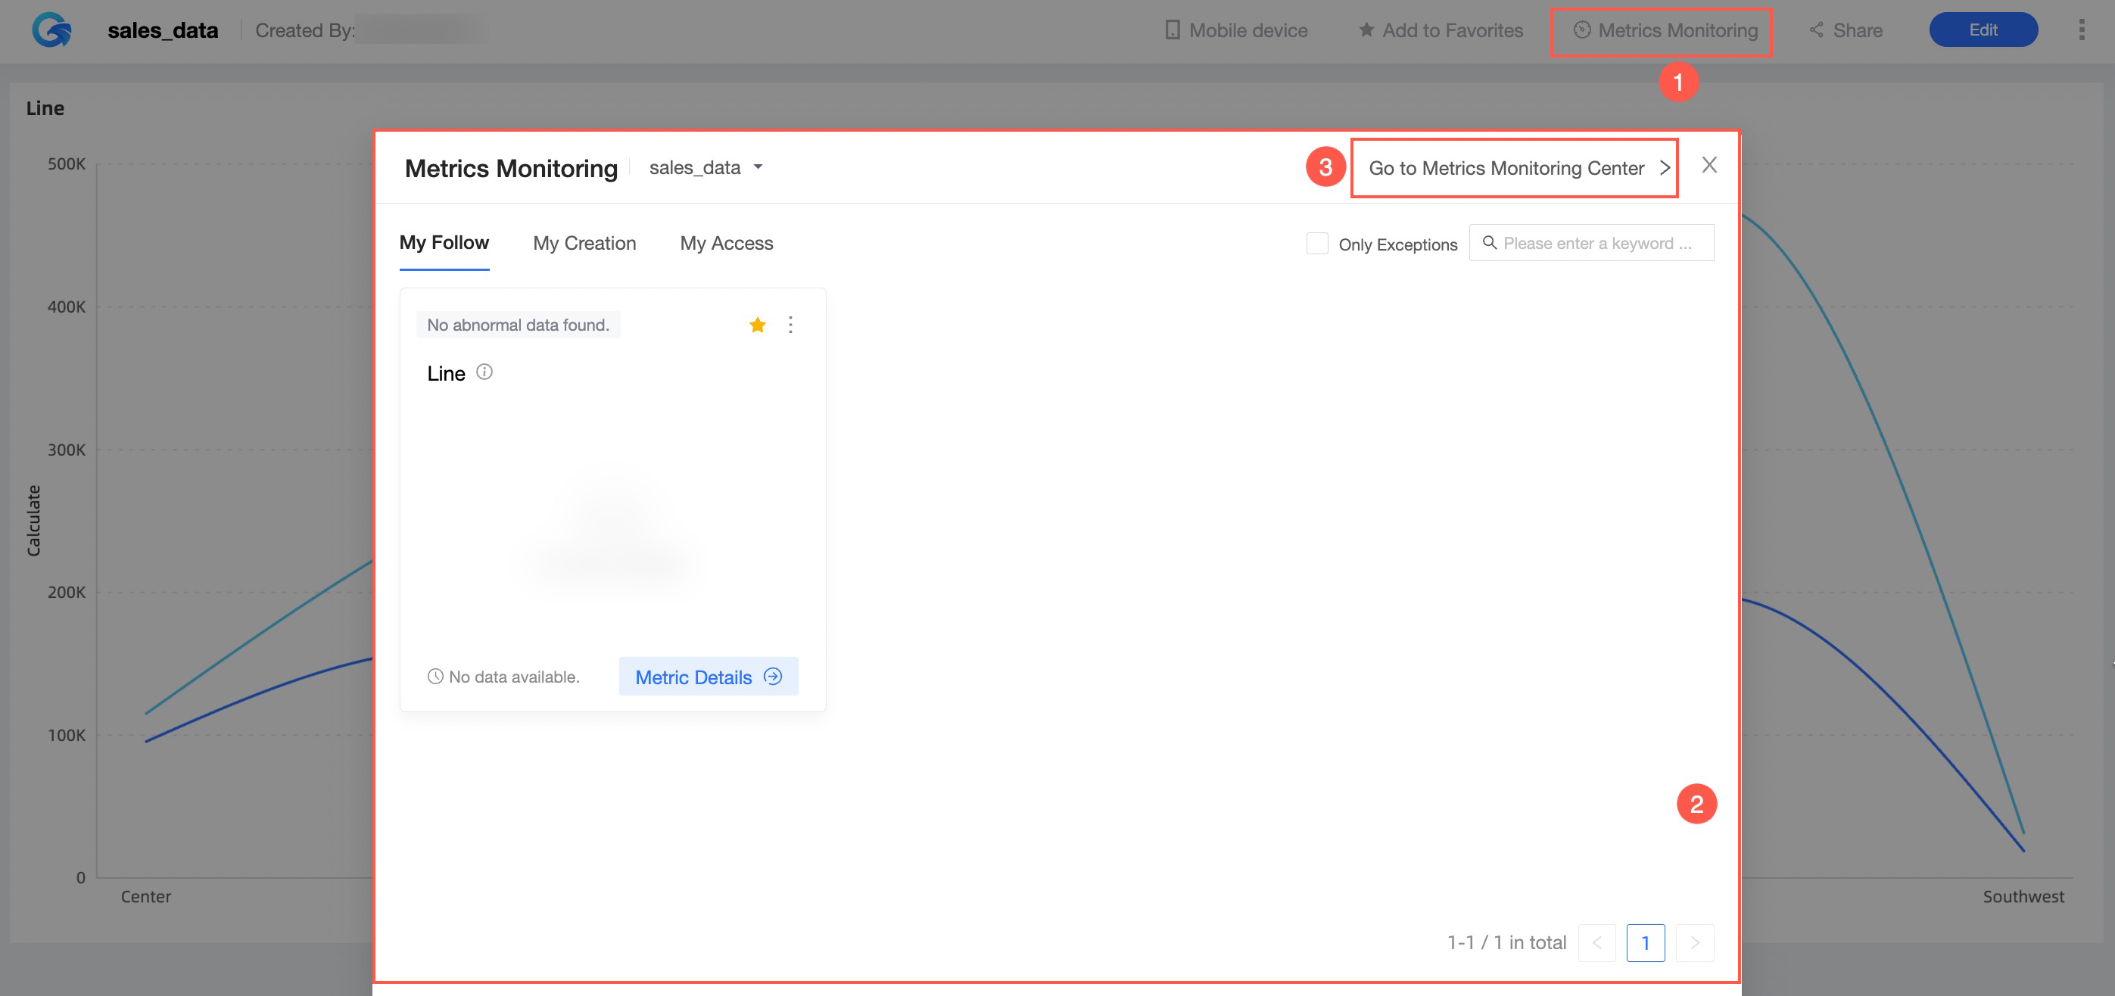
Task: Click the Add to Favorites star
Action: coord(1366,30)
